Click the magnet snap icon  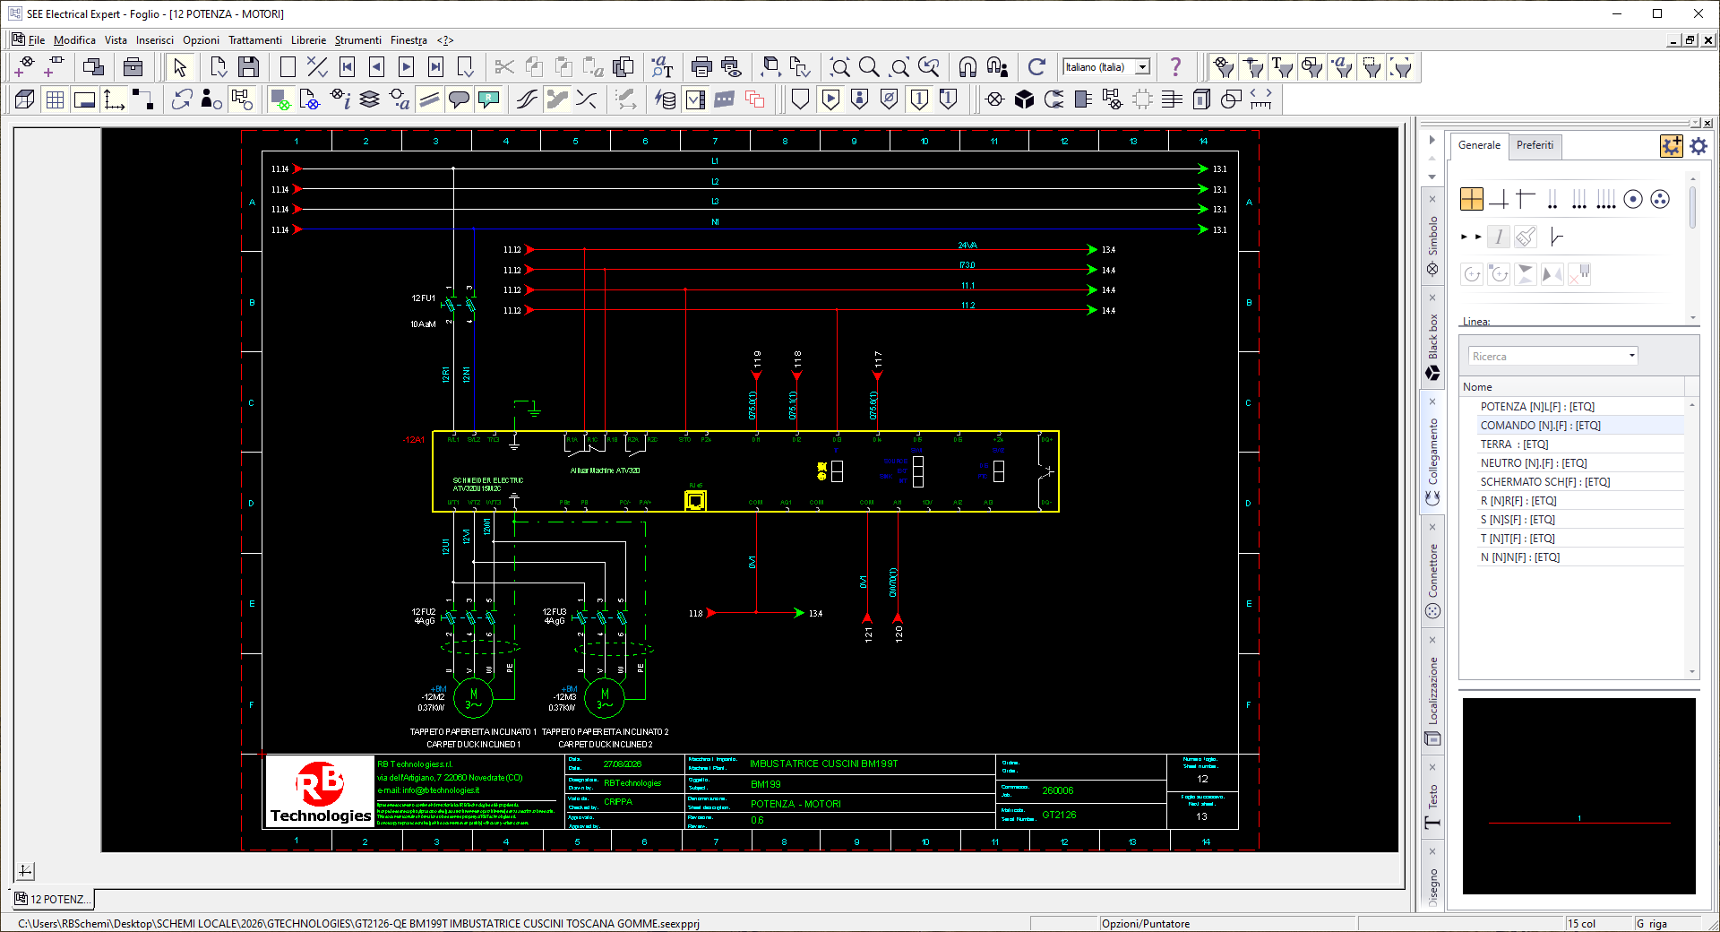tap(967, 67)
